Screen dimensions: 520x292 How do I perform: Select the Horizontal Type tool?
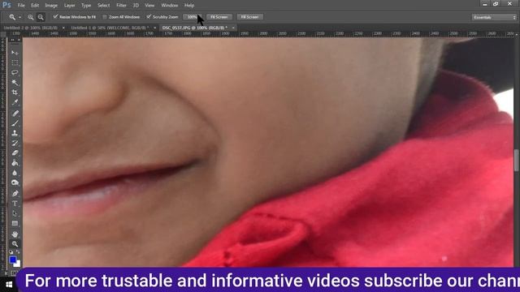point(15,204)
